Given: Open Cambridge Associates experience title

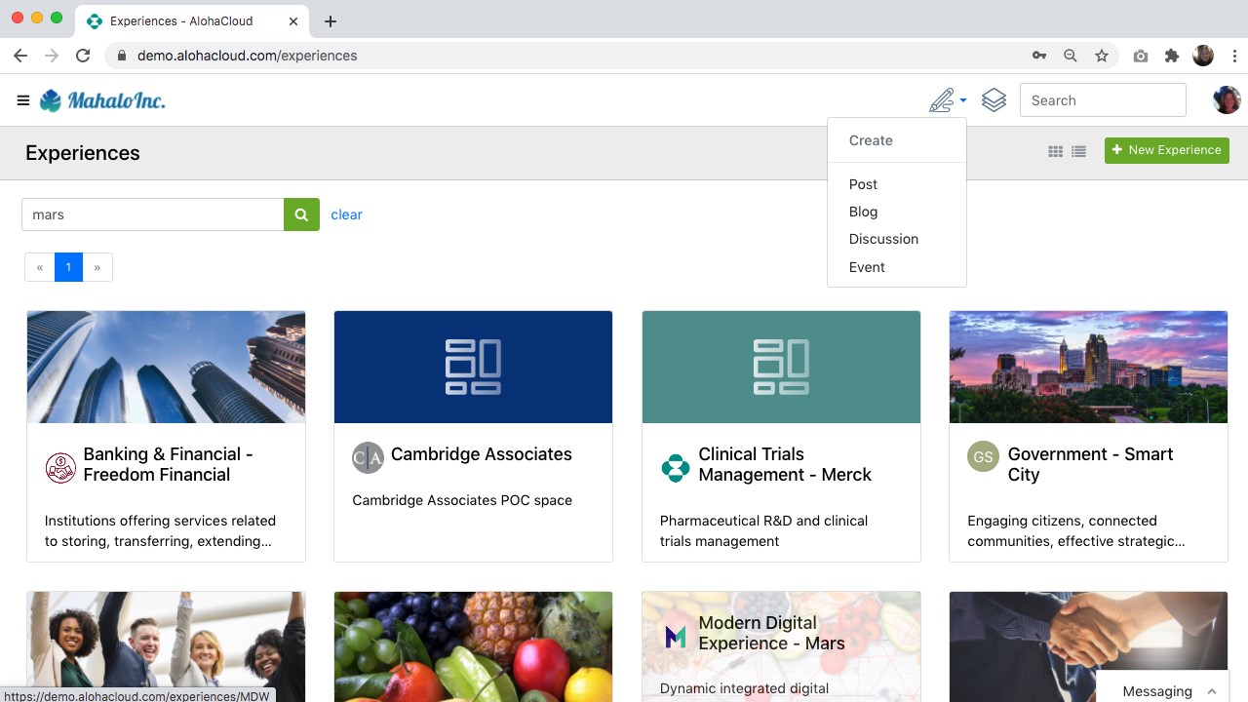Looking at the screenshot, I should [482, 454].
